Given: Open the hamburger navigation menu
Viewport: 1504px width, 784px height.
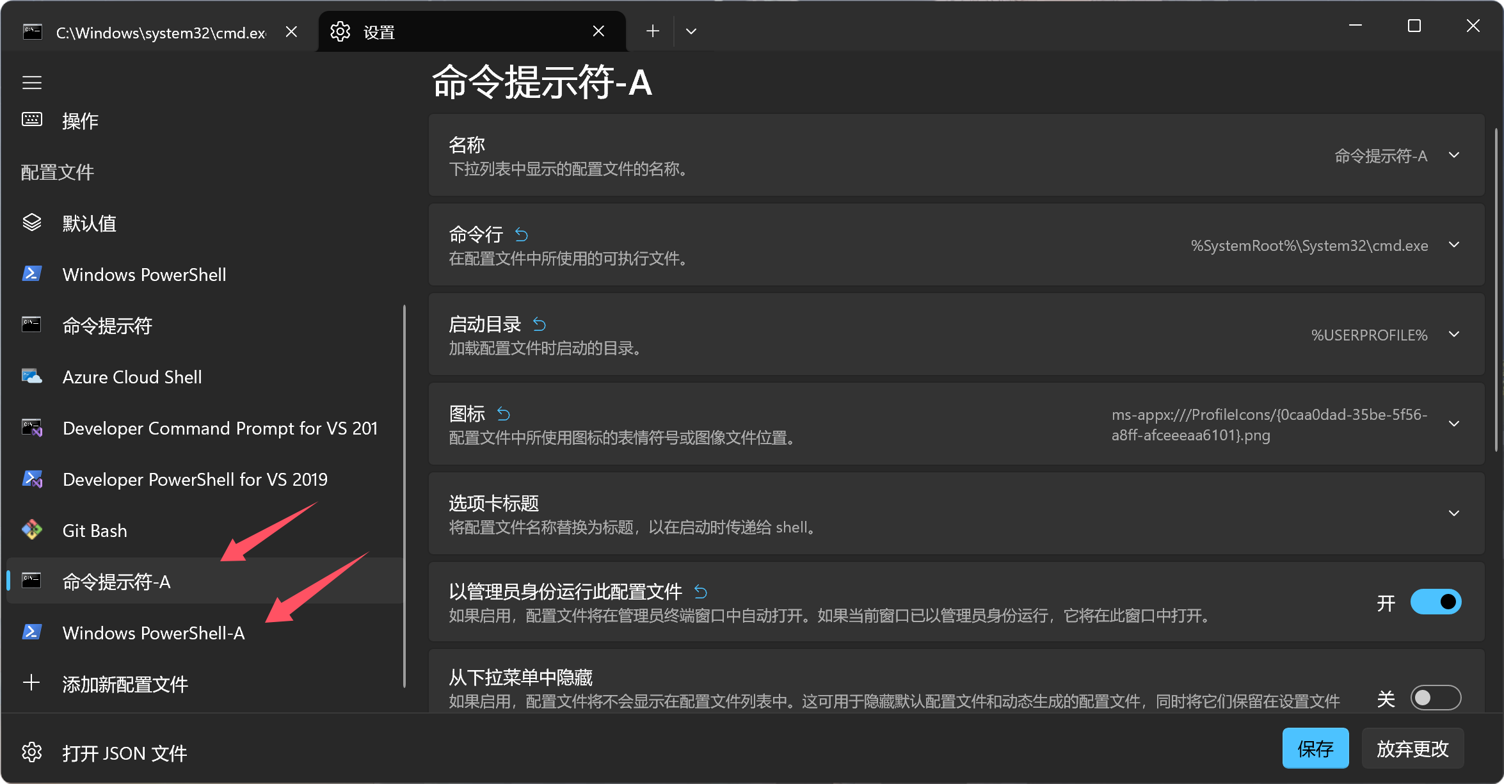Looking at the screenshot, I should point(32,83).
